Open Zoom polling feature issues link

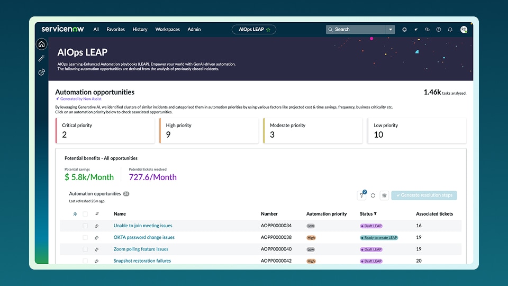click(x=141, y=249)
